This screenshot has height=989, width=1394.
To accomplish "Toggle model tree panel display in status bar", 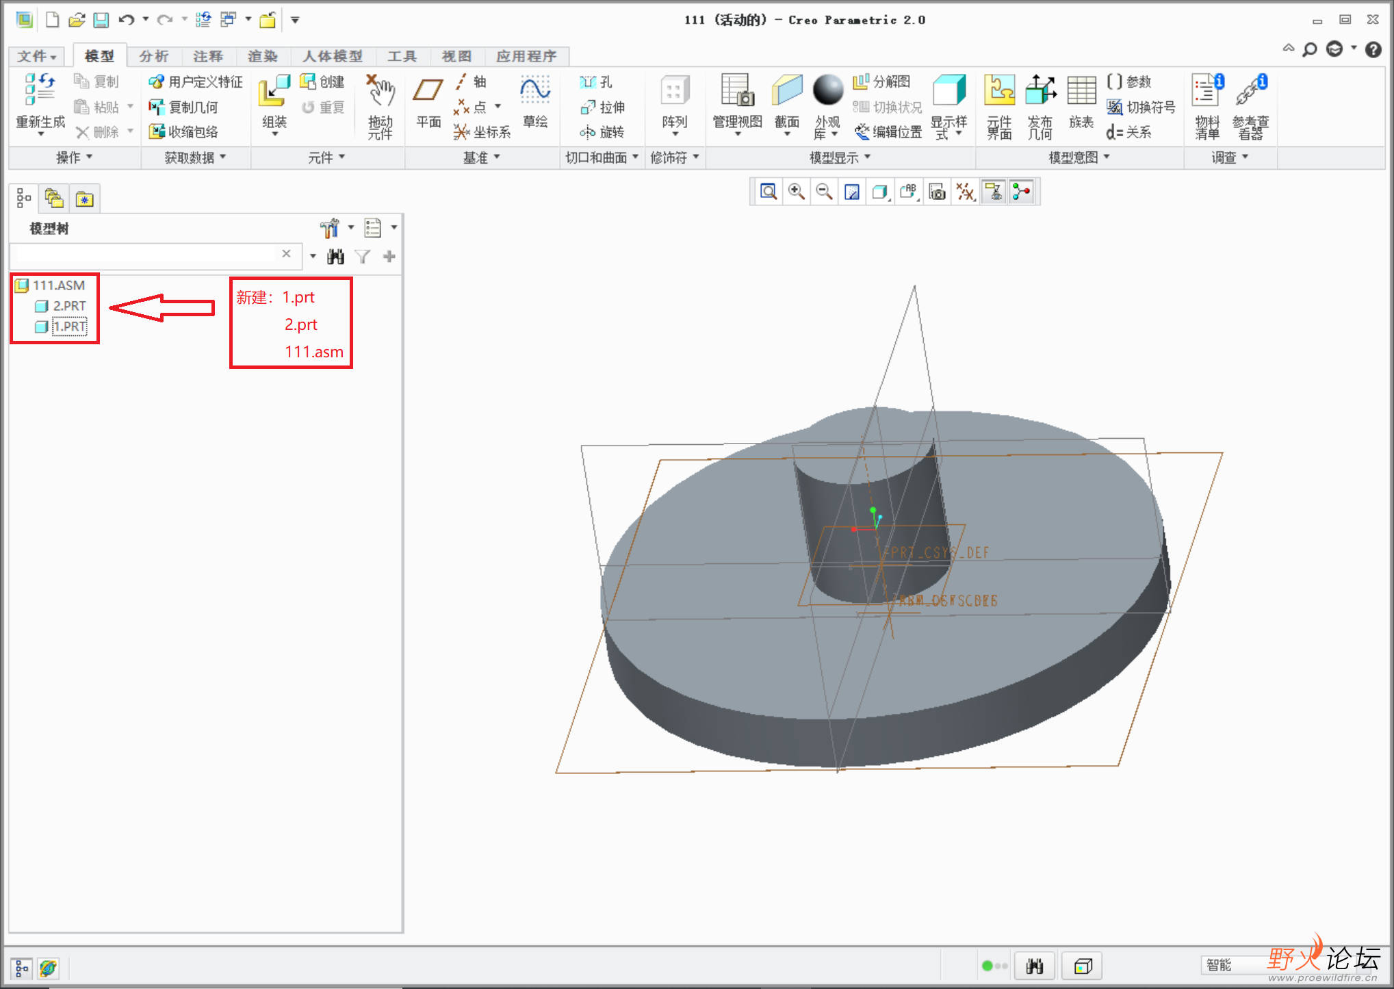I will pos(21,968).
